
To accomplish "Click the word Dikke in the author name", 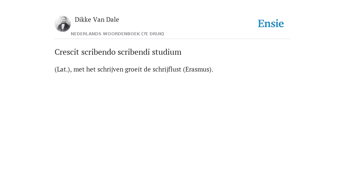I will pyautogui.click(x=83, y=19).
